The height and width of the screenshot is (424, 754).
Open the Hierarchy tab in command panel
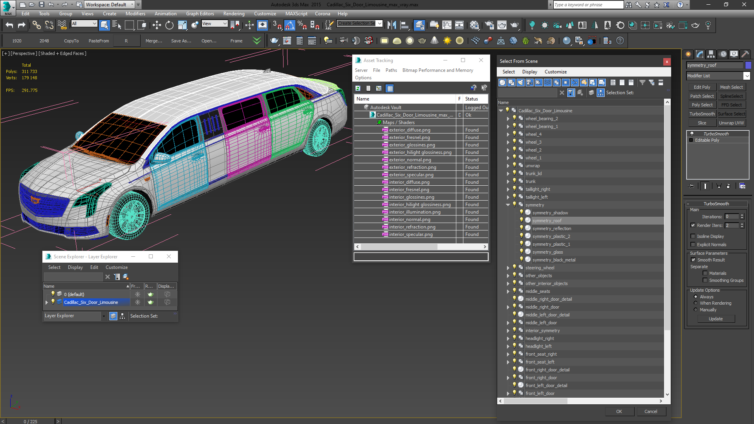(x=711, y=54)
